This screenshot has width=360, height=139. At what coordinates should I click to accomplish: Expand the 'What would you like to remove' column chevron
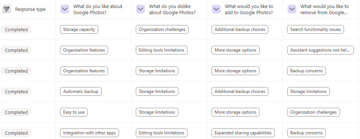point(292,9)
